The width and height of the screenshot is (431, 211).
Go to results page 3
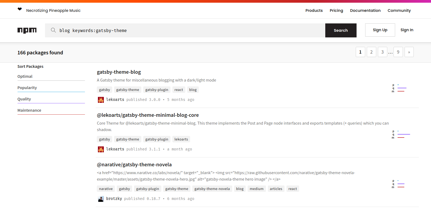click(382, 52)
